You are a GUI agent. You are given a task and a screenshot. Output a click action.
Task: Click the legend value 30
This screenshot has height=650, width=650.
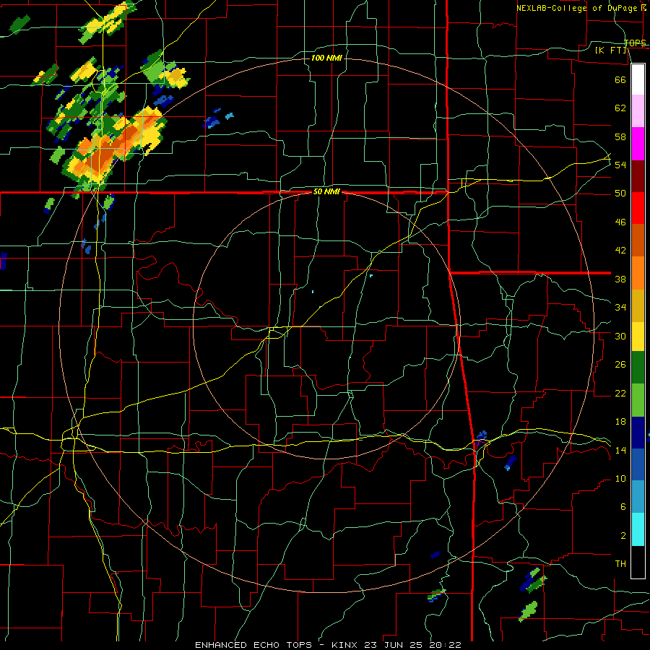(620, 336)
